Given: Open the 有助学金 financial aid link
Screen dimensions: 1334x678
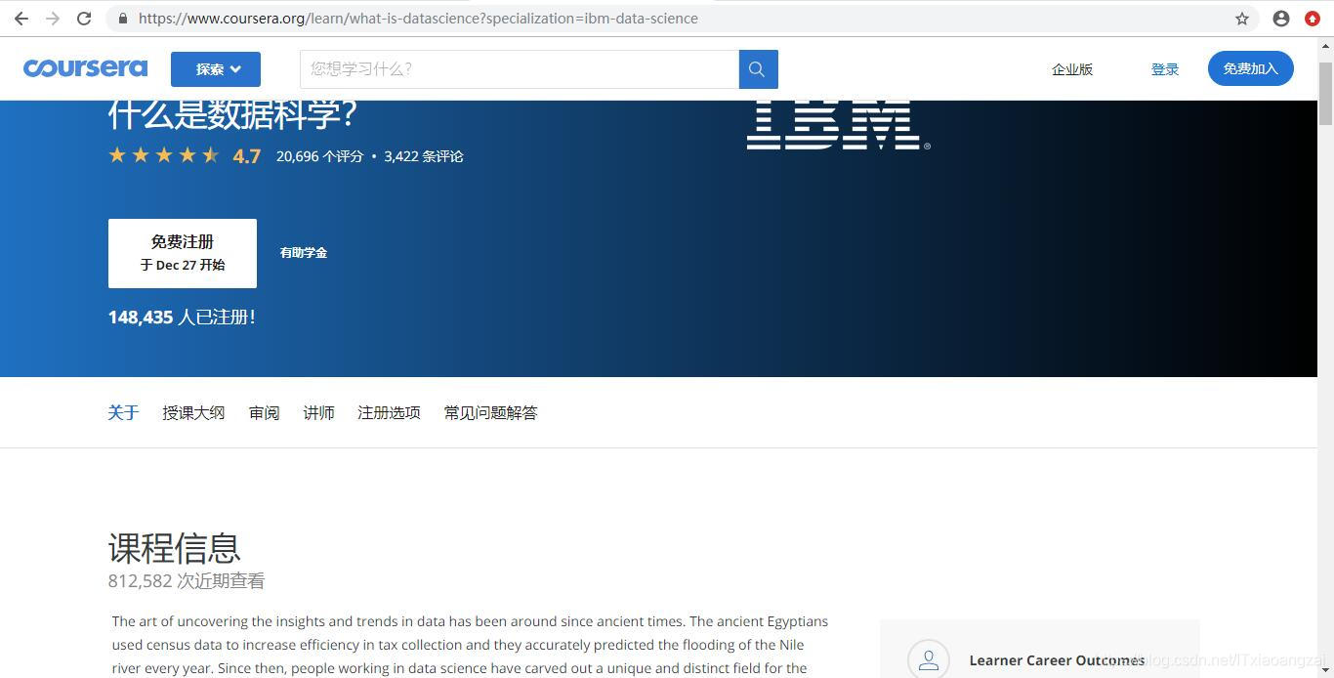Looking at the screenshot, I should (x=304, y=253).
